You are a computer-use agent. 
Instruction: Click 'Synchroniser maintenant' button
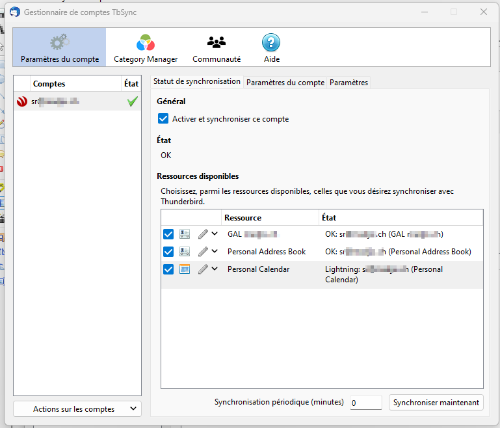[436, 403]
